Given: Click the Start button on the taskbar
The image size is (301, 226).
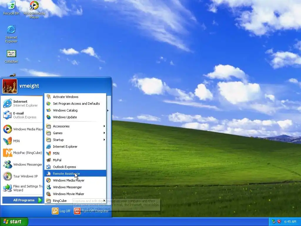Looking at the screenshot, I should (x=14, y=222).
